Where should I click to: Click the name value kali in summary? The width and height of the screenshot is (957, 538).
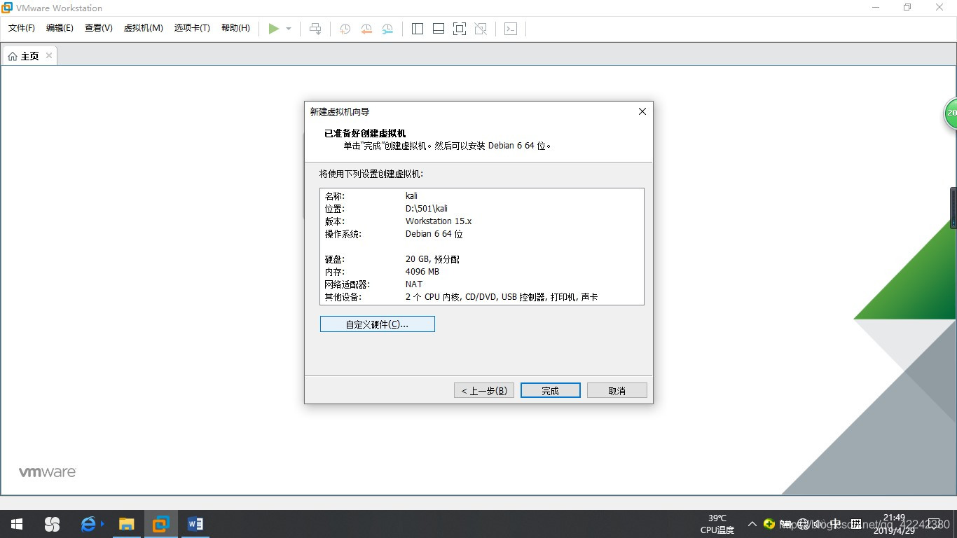point(411,196)
